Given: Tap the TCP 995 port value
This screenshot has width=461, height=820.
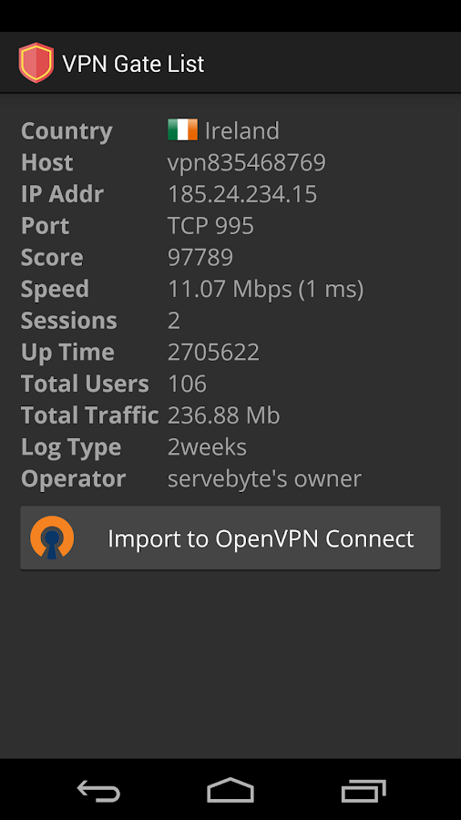Looking at the screenshot, I should [x=210, y=226].
